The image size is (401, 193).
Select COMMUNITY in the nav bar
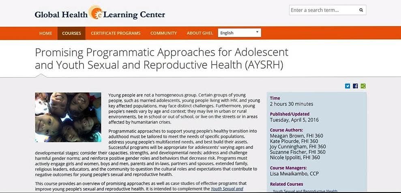[x=163, y=33]
